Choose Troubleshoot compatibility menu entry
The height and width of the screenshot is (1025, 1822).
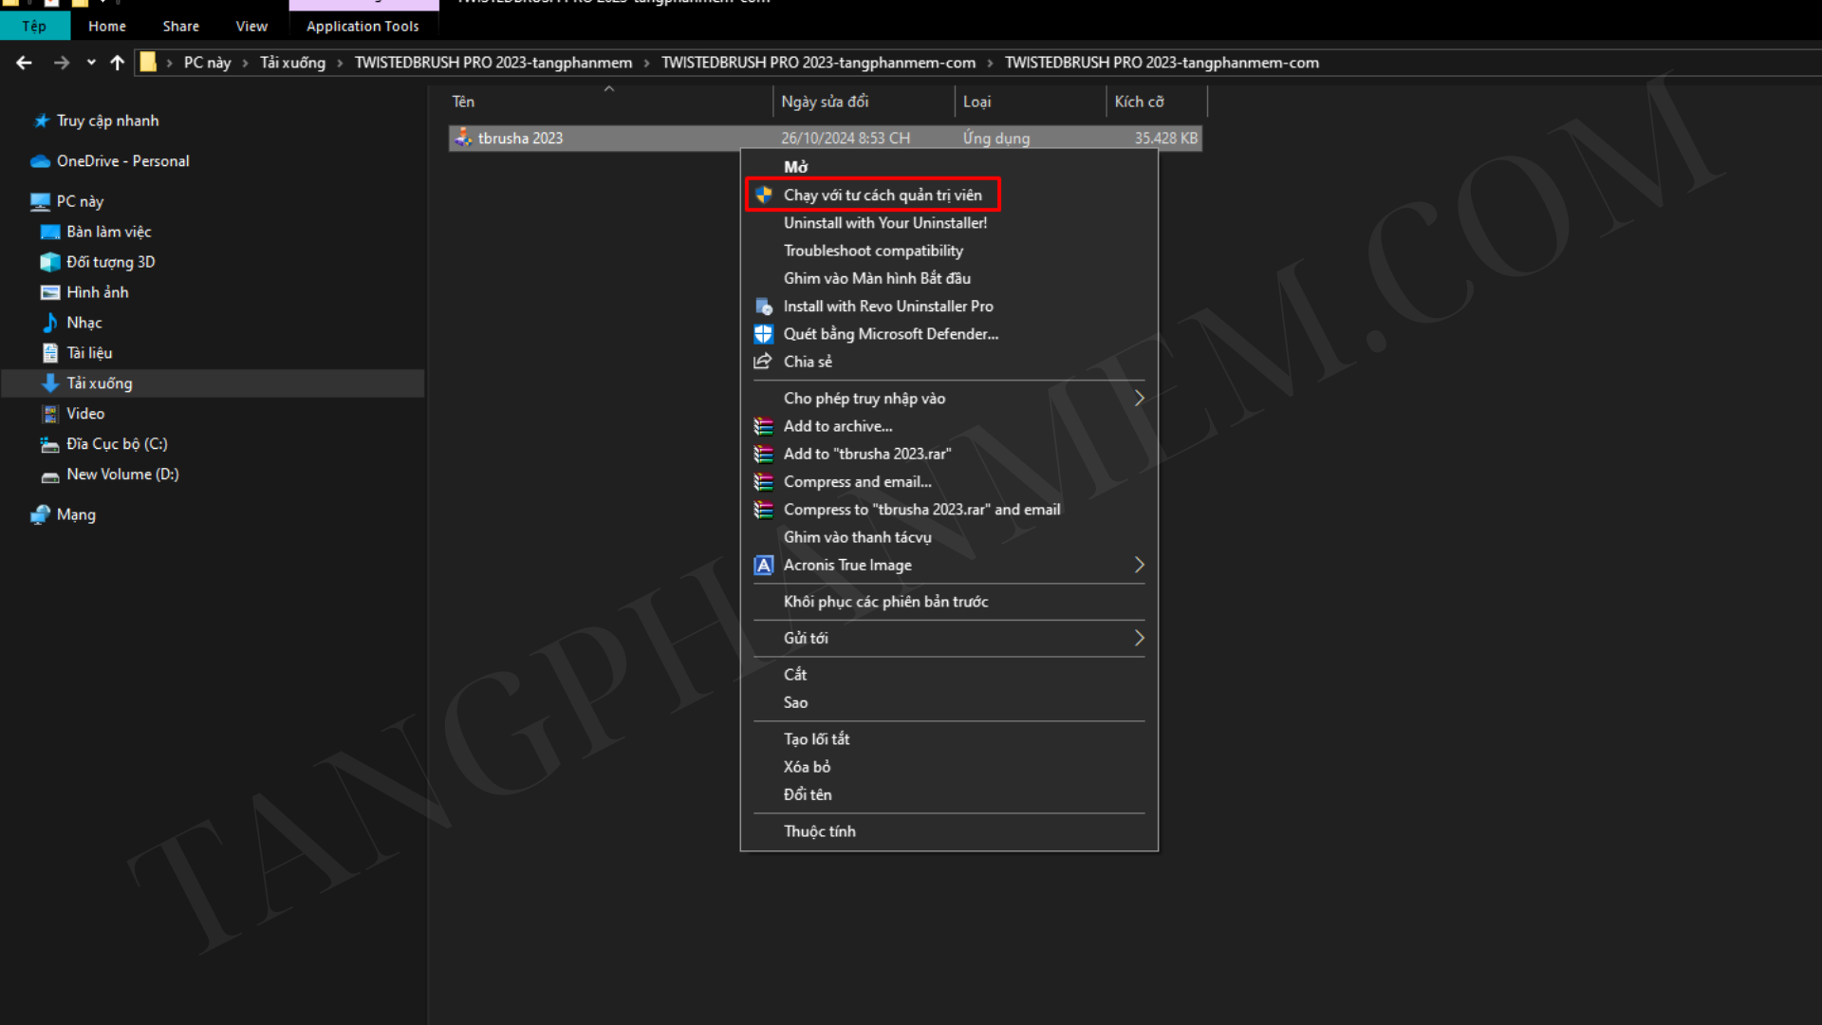pyautogui.click(x=873, y=251)
